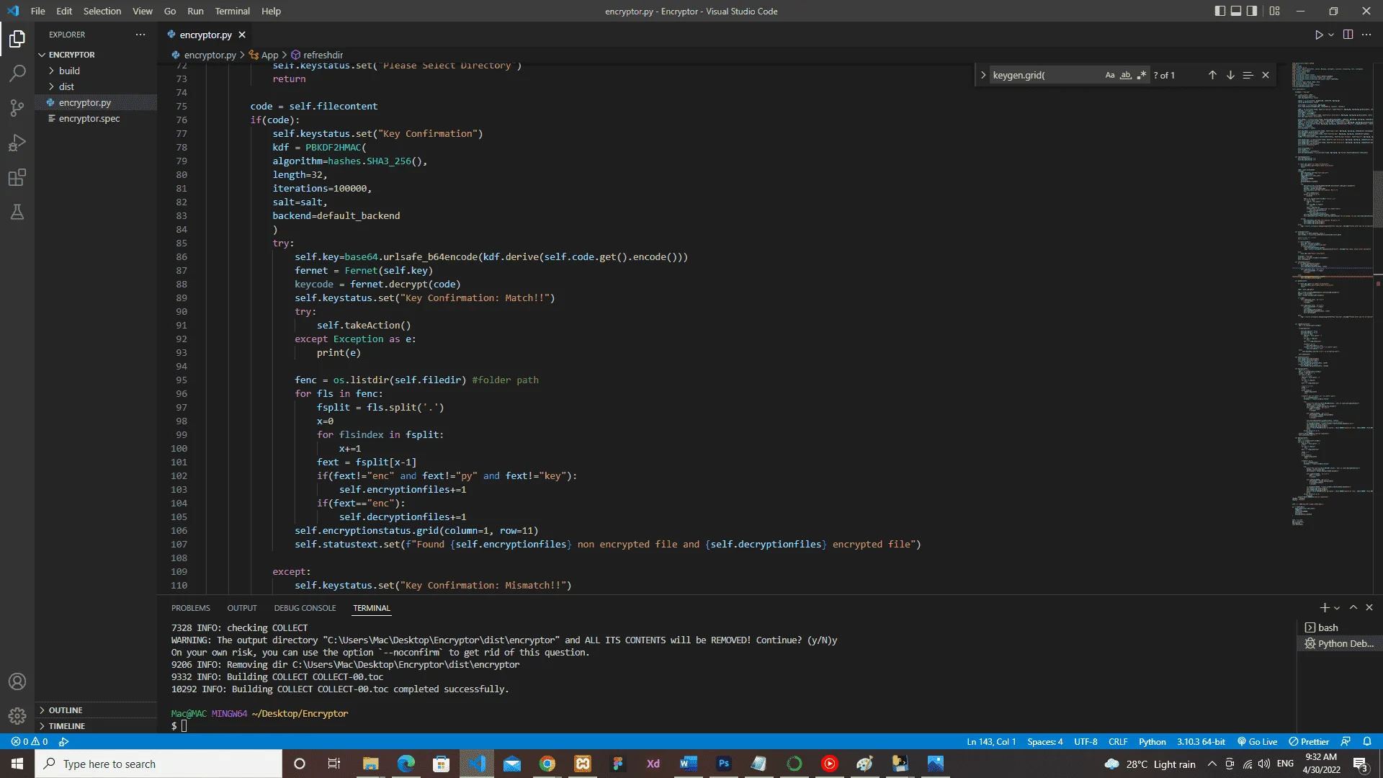Open the Manage gear icon
The image size is (1383, 778).
click(17, 716)
